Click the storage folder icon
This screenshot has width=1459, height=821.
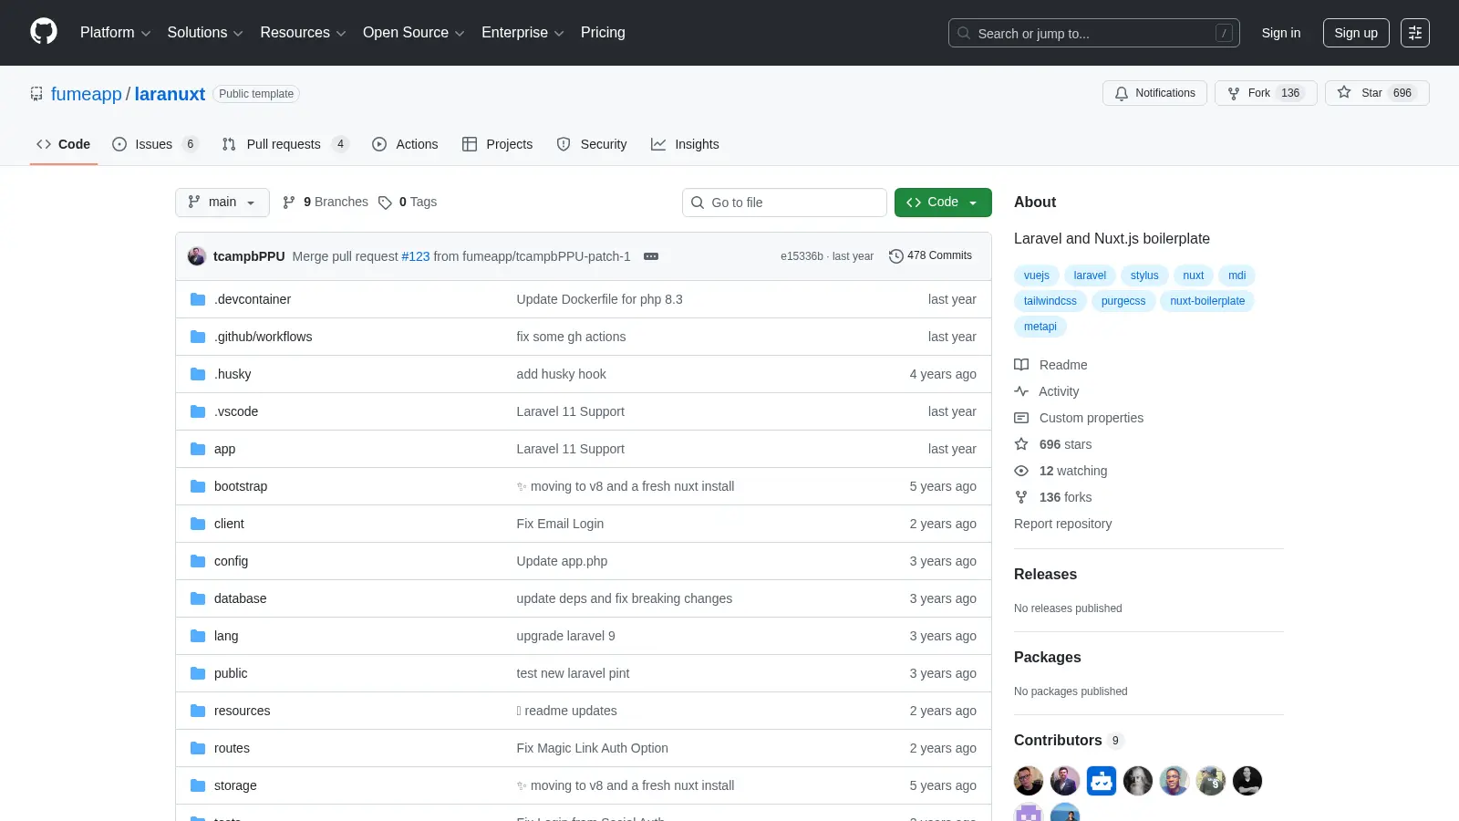(x=198, y=785)
